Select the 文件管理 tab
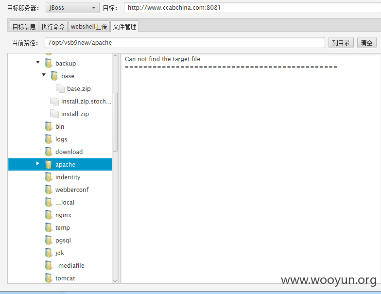 tap(124, 26)
